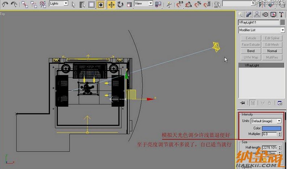This screenshot has height=169, width=287.
Task: Pin the modifier stack with pin icon
Action: point(242,103)
